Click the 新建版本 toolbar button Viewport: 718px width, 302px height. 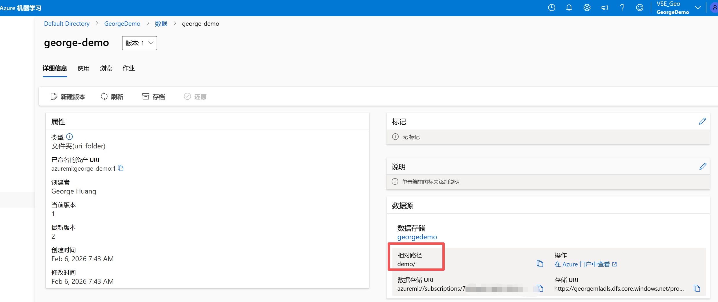68,97
